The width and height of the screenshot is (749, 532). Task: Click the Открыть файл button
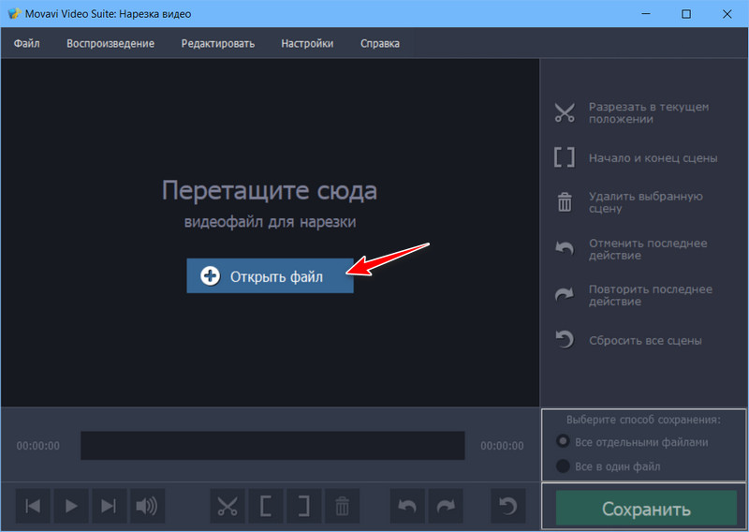[x=270, y=275]
